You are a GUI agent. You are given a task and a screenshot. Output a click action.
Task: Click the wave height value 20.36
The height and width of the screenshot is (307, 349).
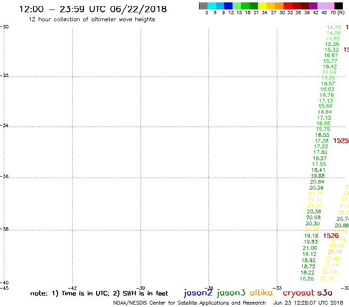pyautogui.click(x=314, y=212)
